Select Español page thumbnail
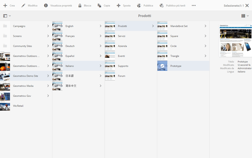Image resolution: width=252 pixels, height=158 pixels. 57,56
